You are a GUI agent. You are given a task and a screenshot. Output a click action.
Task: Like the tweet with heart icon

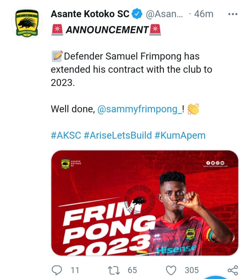[171, 270]
